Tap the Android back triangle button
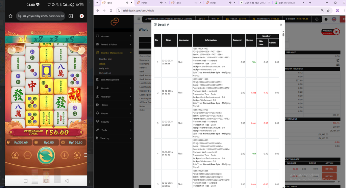Image resolution: width=346 pixels, height=188 pixels. (67, 181)
